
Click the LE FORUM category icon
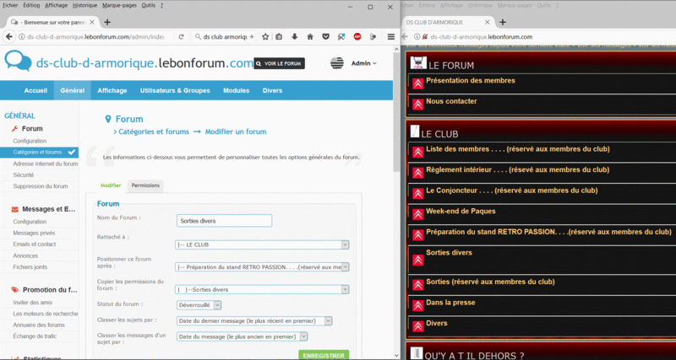pyautogui.click(x=418, y=62)
